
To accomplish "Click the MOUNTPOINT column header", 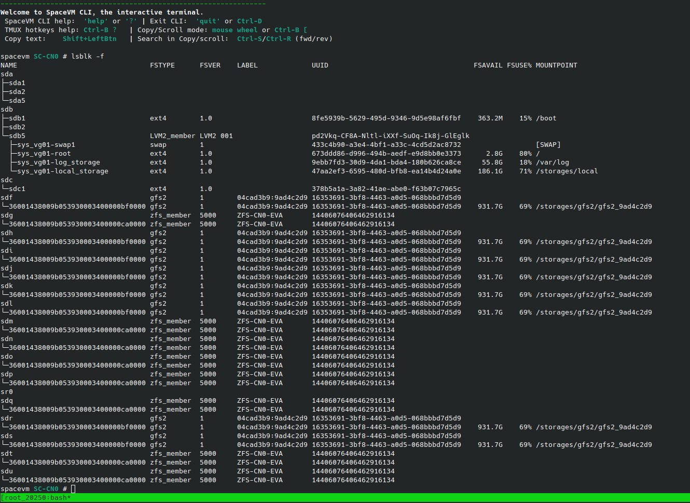I will click(x=556, y=65).
